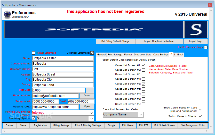Check the Textual Letterhead box

pos(34,53)
